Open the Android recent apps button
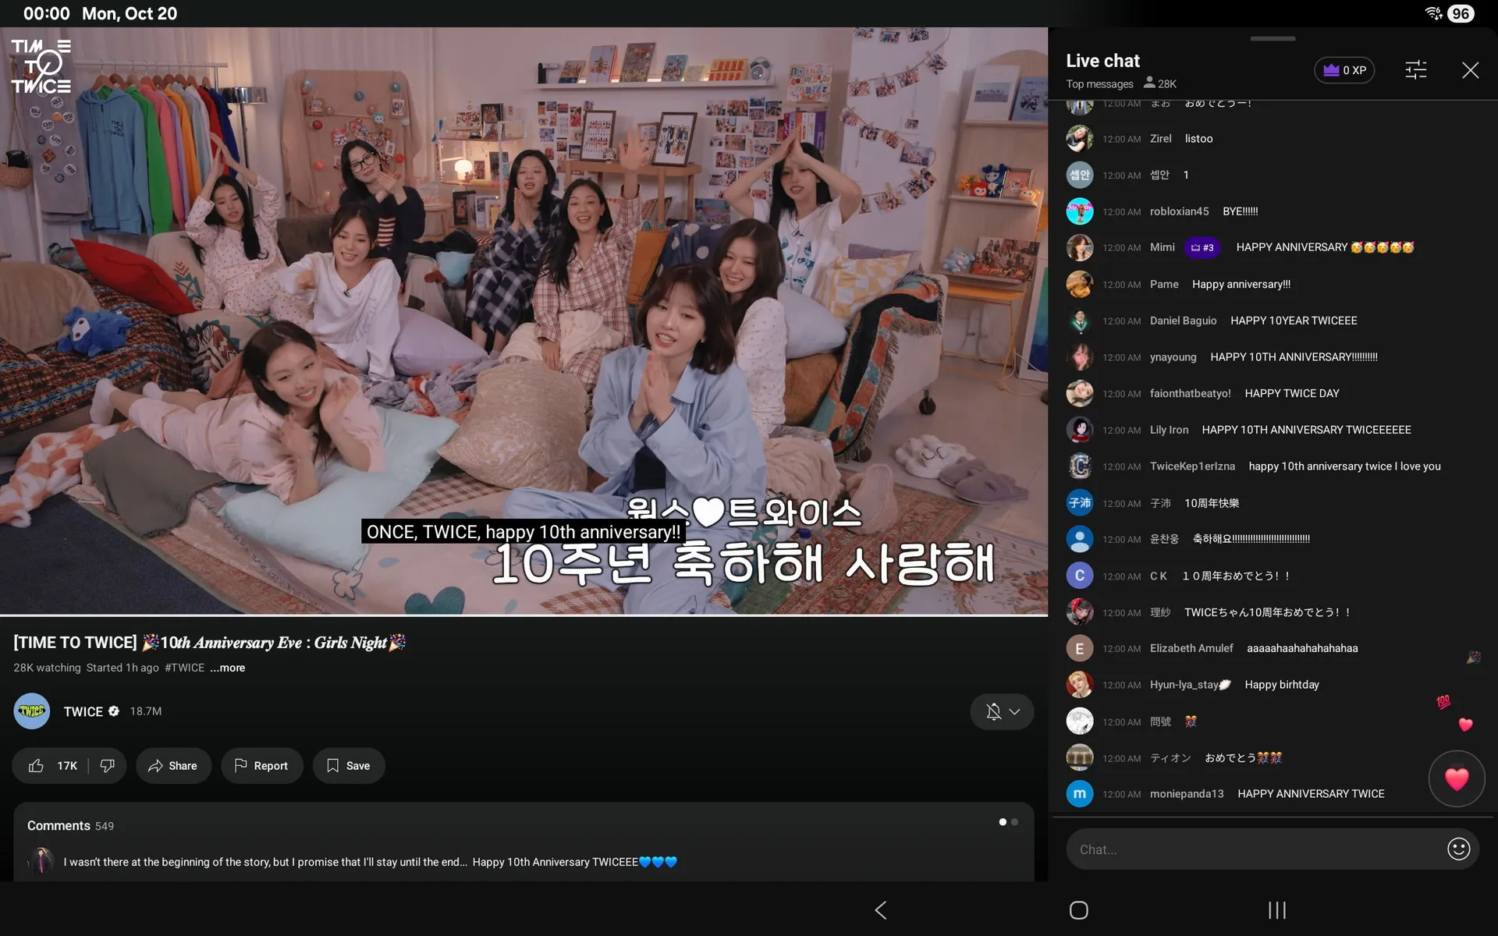1498x936 pixels. pyautogui.click(x=1277, y=910)
